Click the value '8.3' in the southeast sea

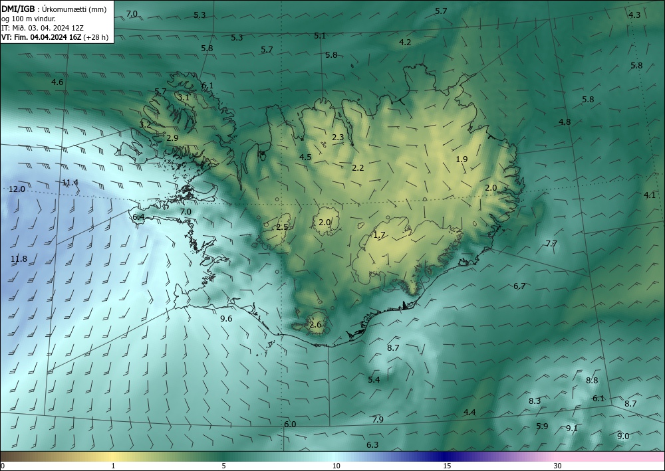click(x=535, y=401)
